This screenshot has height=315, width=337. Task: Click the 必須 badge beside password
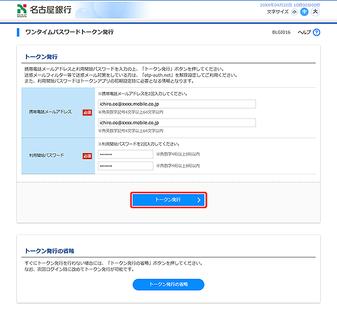pos(87,156)
